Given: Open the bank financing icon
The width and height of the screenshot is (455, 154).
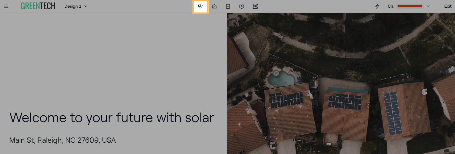Looking at the screenshot, I should tap(255, 6).
